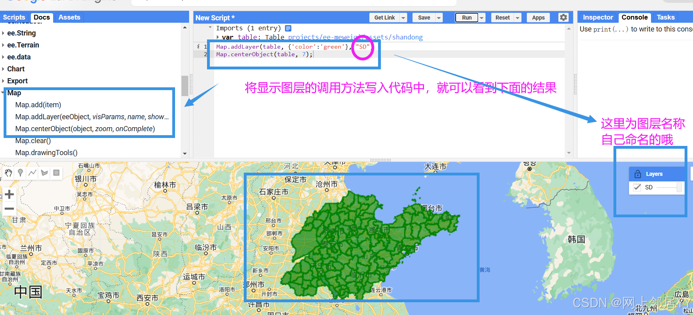693x315 pixels.
Task: Open Map.centerObject documentation entry
Action: tap(85, 129)
